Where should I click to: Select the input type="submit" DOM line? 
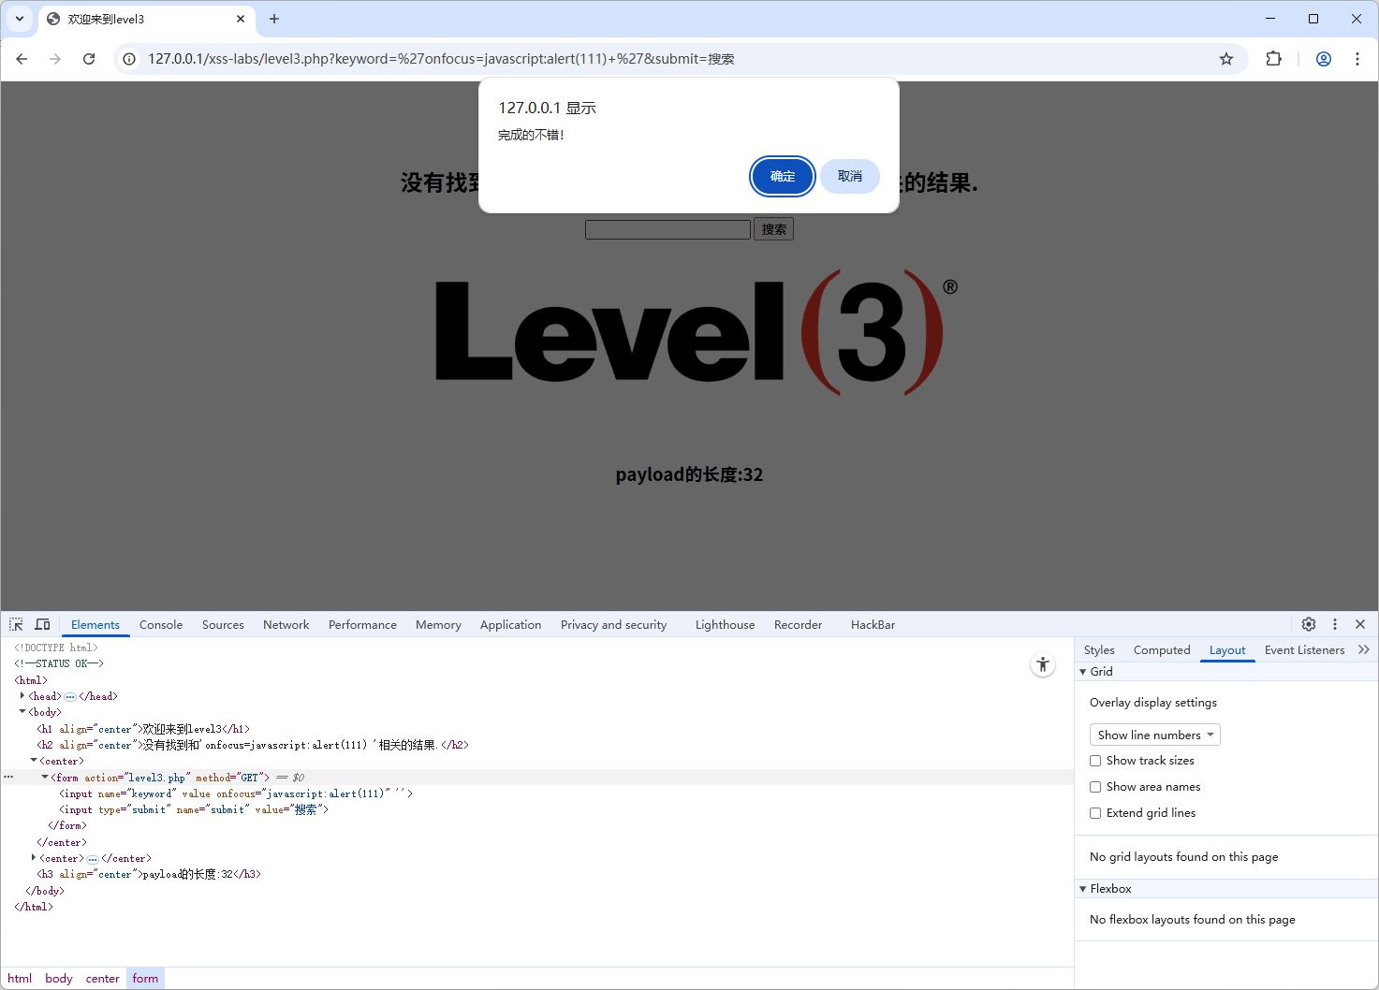click(x=194, y=809)
